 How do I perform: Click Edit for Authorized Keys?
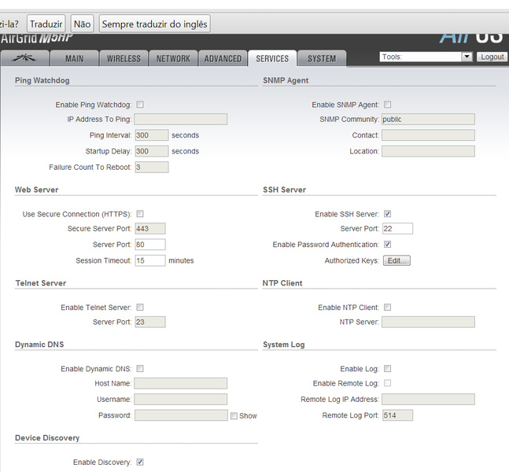click(397, 260)
